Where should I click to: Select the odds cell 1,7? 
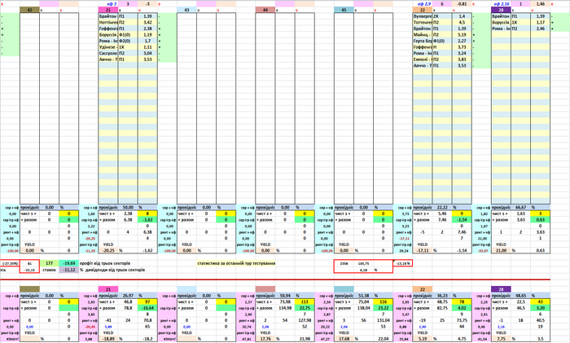147,41
